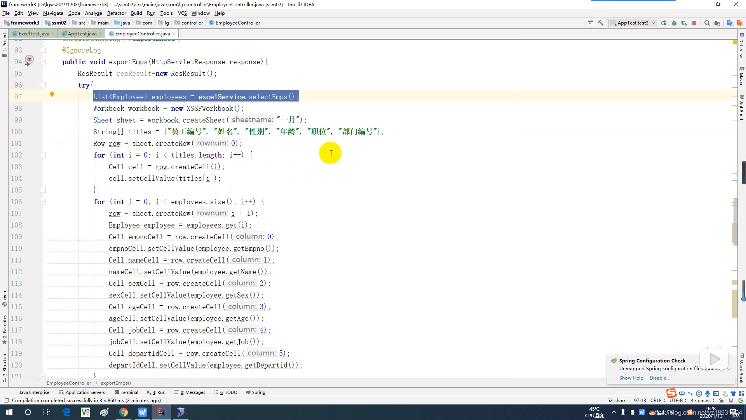Click the Search Everywhere magnifier icon
Viewport: 746px width, 420px height.
(707, 23)
